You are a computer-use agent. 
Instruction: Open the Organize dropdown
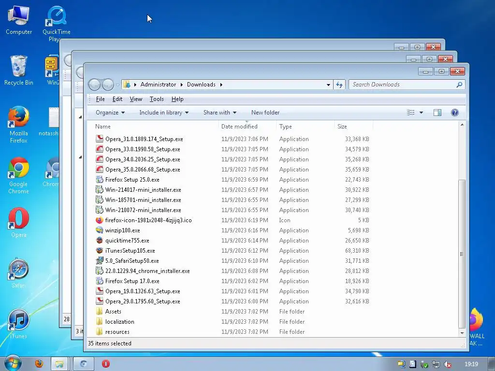pos(110,113)
